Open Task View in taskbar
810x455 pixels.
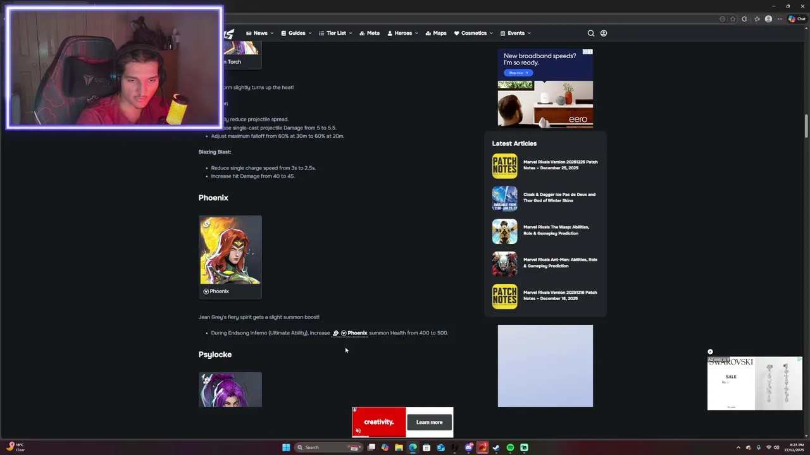tap(371, 447)
